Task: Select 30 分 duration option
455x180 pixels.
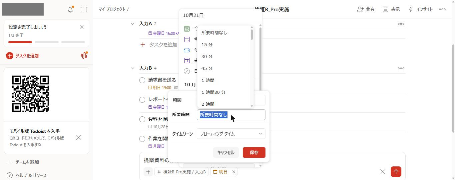Action: coord(224,56)
